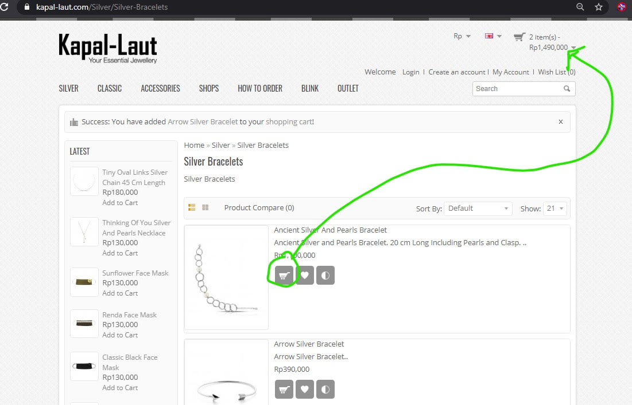Open the ACCESSORIES menu
632x405 pixels.
(160, 88)
